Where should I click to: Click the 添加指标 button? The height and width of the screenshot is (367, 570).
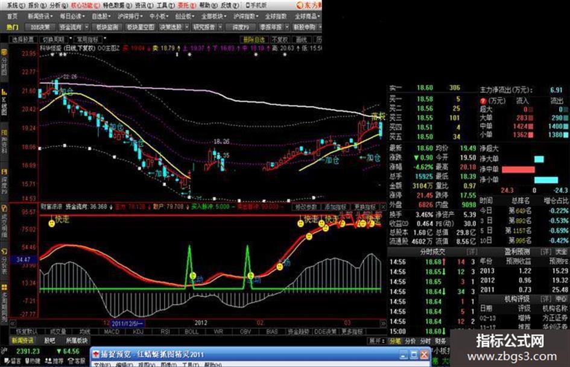coord(335,207)
